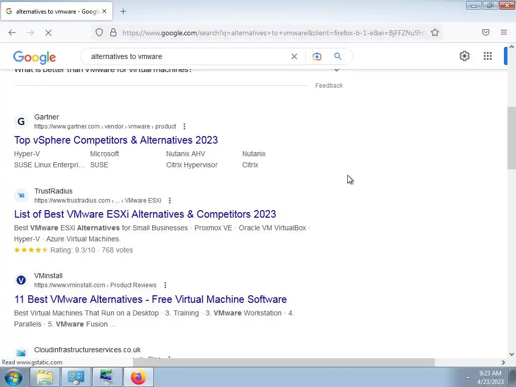Image resolution: width=516 pixels, height=387 pixels.
Task: Open Google apps grid
Action: point(488,56)
